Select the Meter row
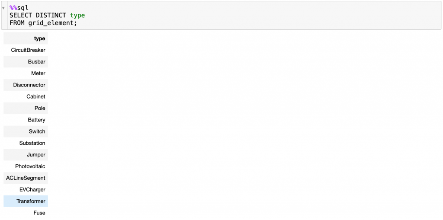This screenshot has height=220, width=443. 26,73
